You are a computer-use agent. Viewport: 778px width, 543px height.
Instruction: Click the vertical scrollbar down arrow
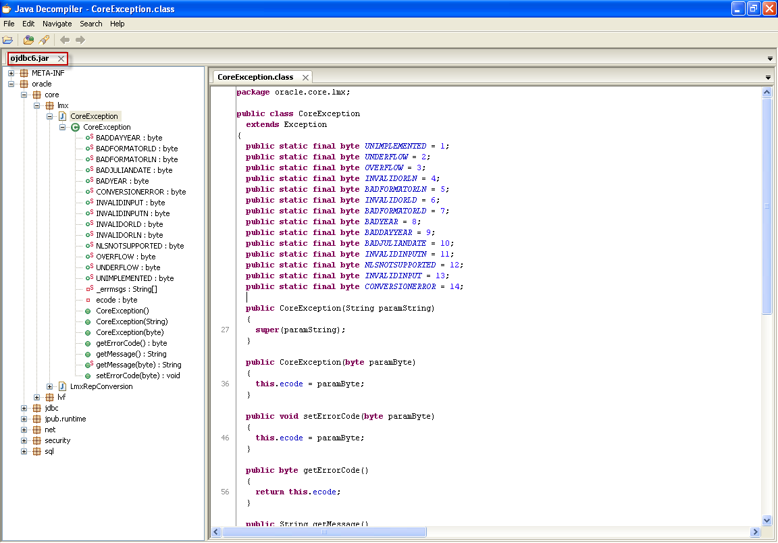point(767,520)
